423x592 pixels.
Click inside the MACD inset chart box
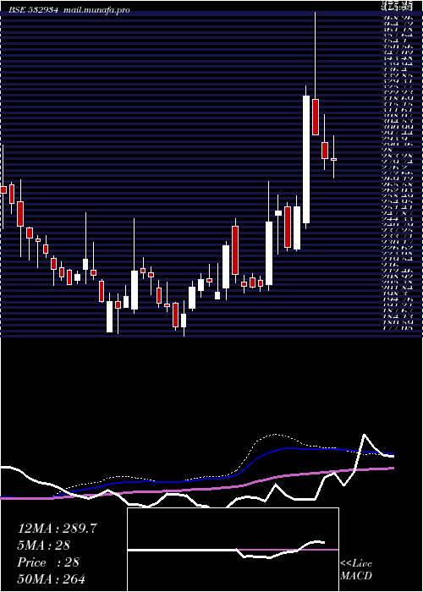coord(233,550)
